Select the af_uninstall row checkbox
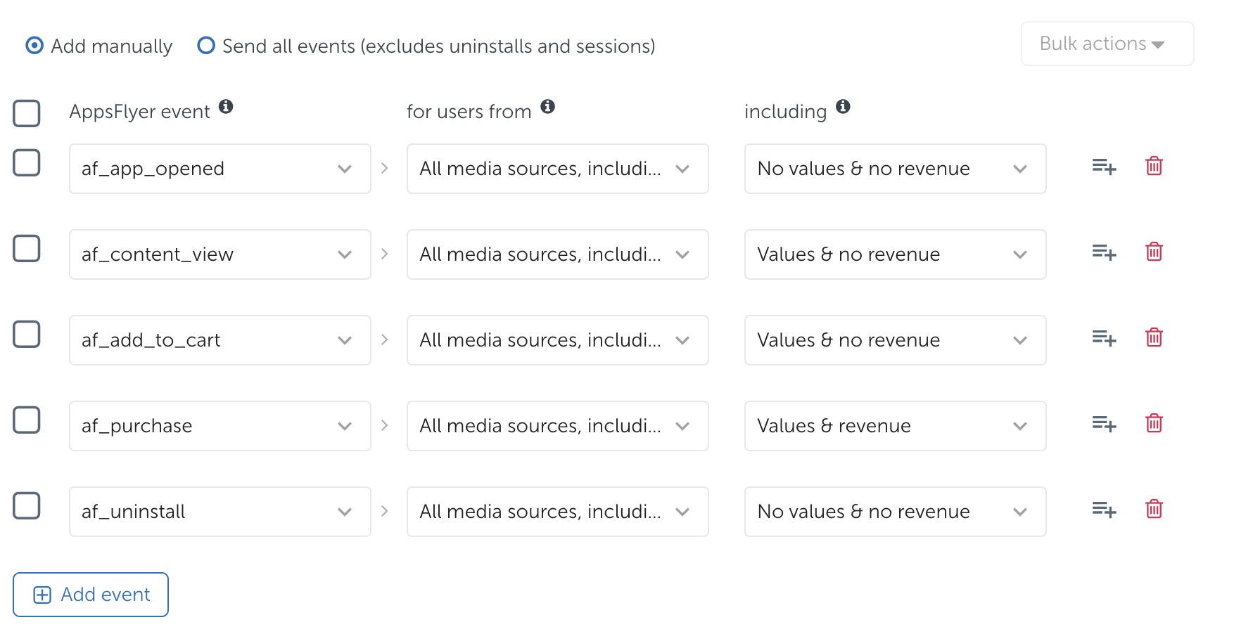The width and height of the screenshot is (1234, 634). point(27,506)
